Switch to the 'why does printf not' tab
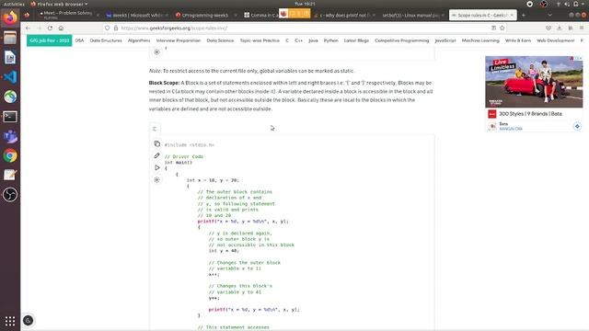Viewport: 589px width, 331px height. point(345,16)
